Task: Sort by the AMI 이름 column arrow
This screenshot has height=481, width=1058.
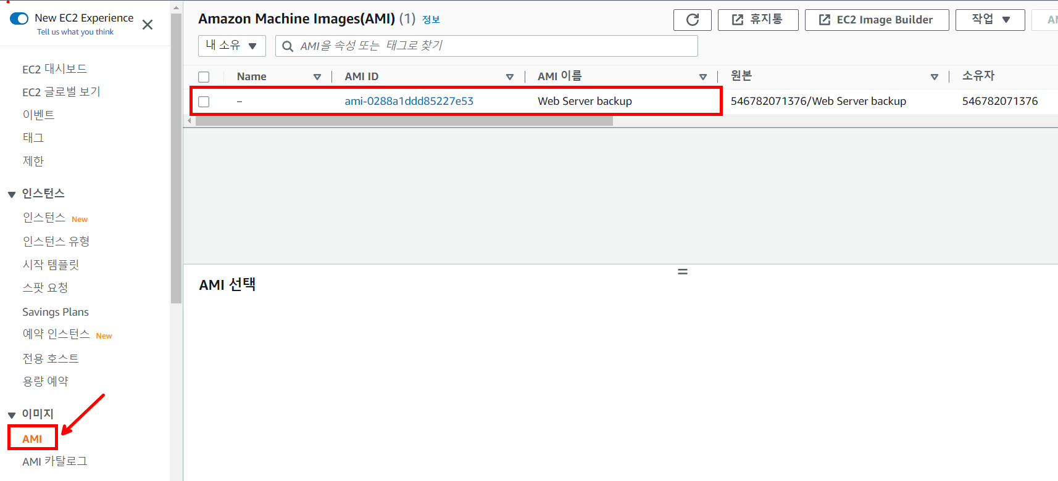Action: tap(703, 77)
